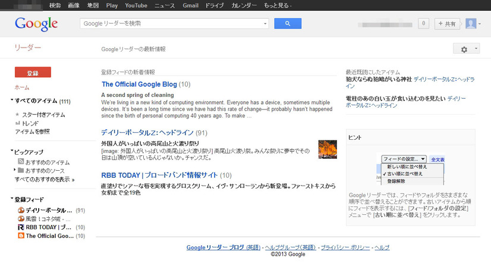Screen dimensions: 491x263
Task: Open 地図 in the top bar
Action: pyautogui.click(x=93, y=5)
